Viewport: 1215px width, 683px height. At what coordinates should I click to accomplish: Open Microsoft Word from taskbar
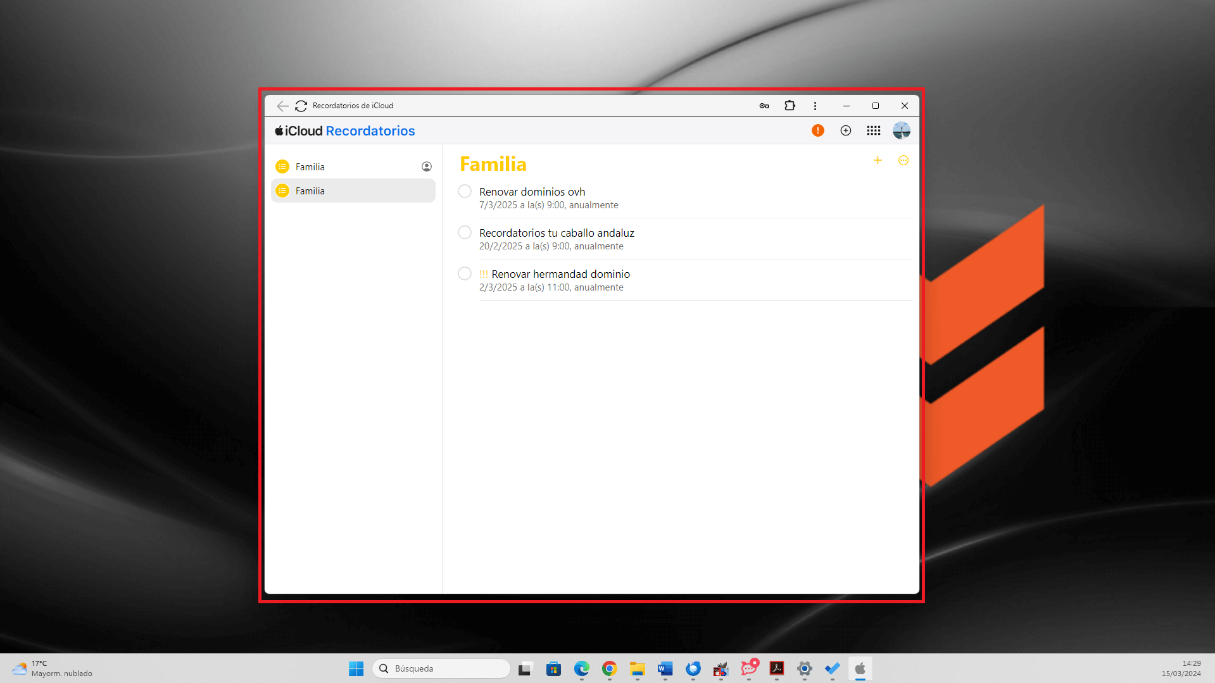[665, 668]
